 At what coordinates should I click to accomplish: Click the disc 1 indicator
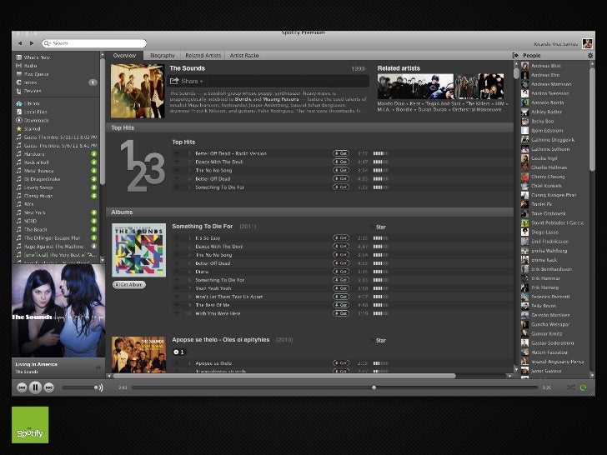coord(179,352)
